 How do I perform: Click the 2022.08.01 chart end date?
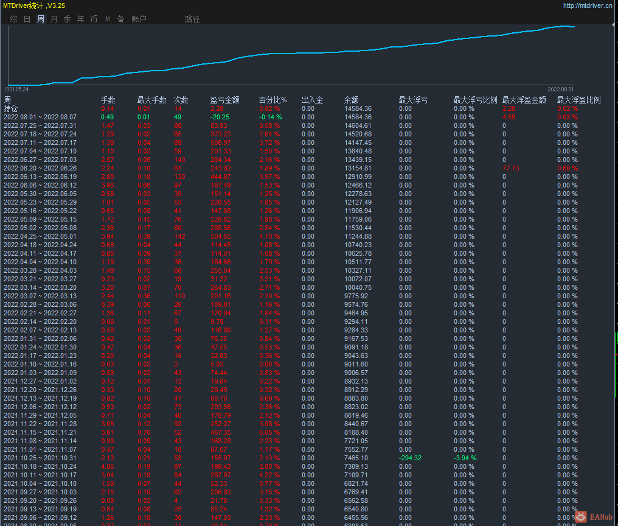(560, 89)
